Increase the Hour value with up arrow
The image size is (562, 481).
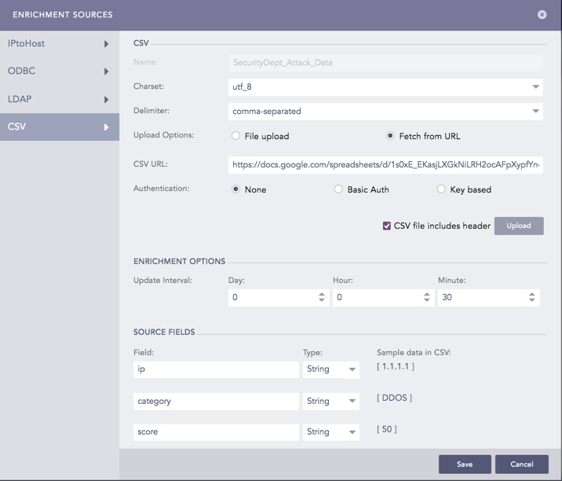coord(426,294)
